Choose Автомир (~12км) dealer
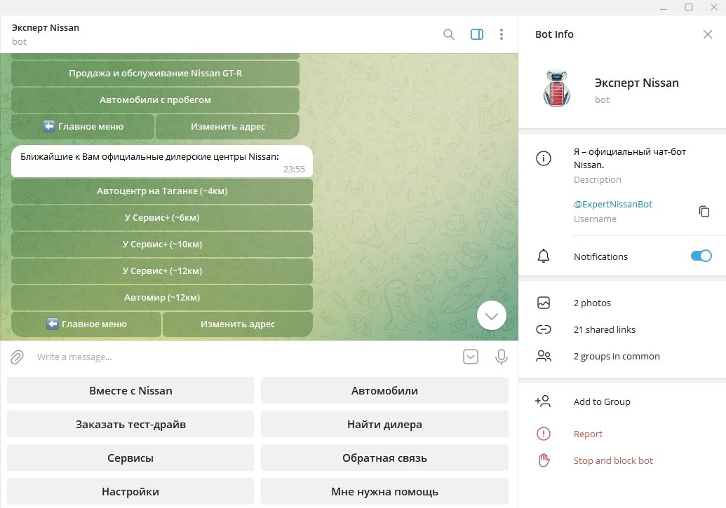The height and width of the screenshot is (508, 726). [x=162, y=298]
